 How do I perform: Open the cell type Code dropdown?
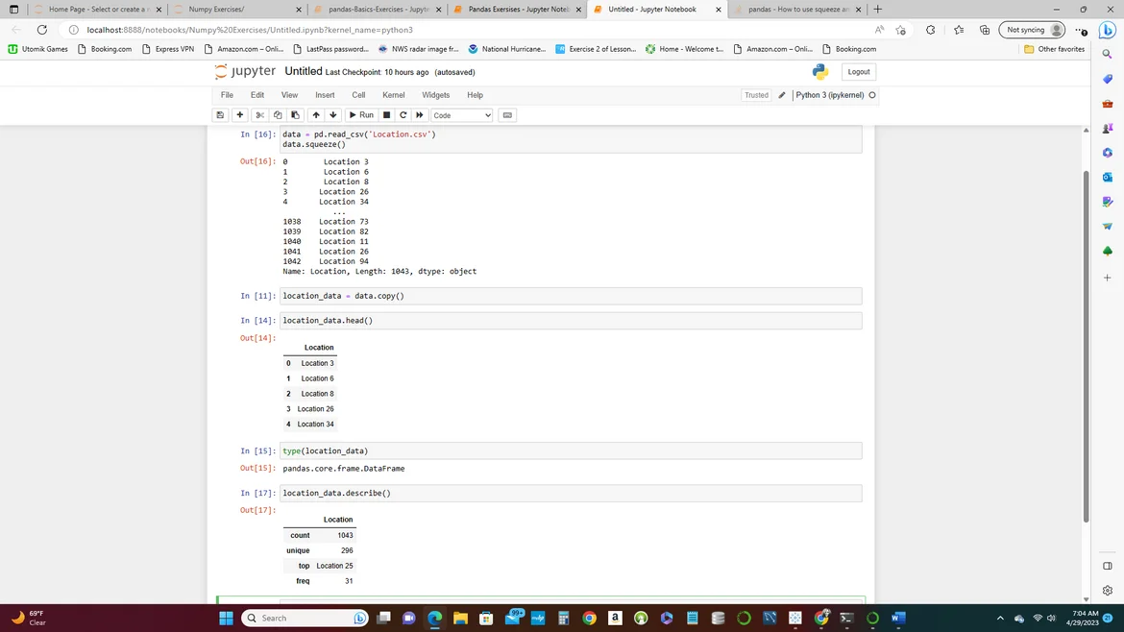pyautogui.click(x=461, y=115)
